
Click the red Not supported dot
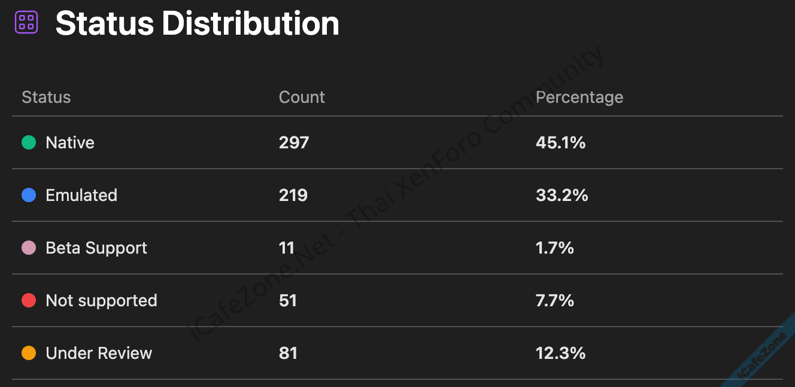point(29,300)
